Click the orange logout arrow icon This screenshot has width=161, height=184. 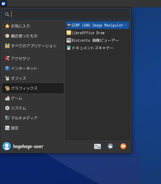pyautogui.click(x=123, y=146)
